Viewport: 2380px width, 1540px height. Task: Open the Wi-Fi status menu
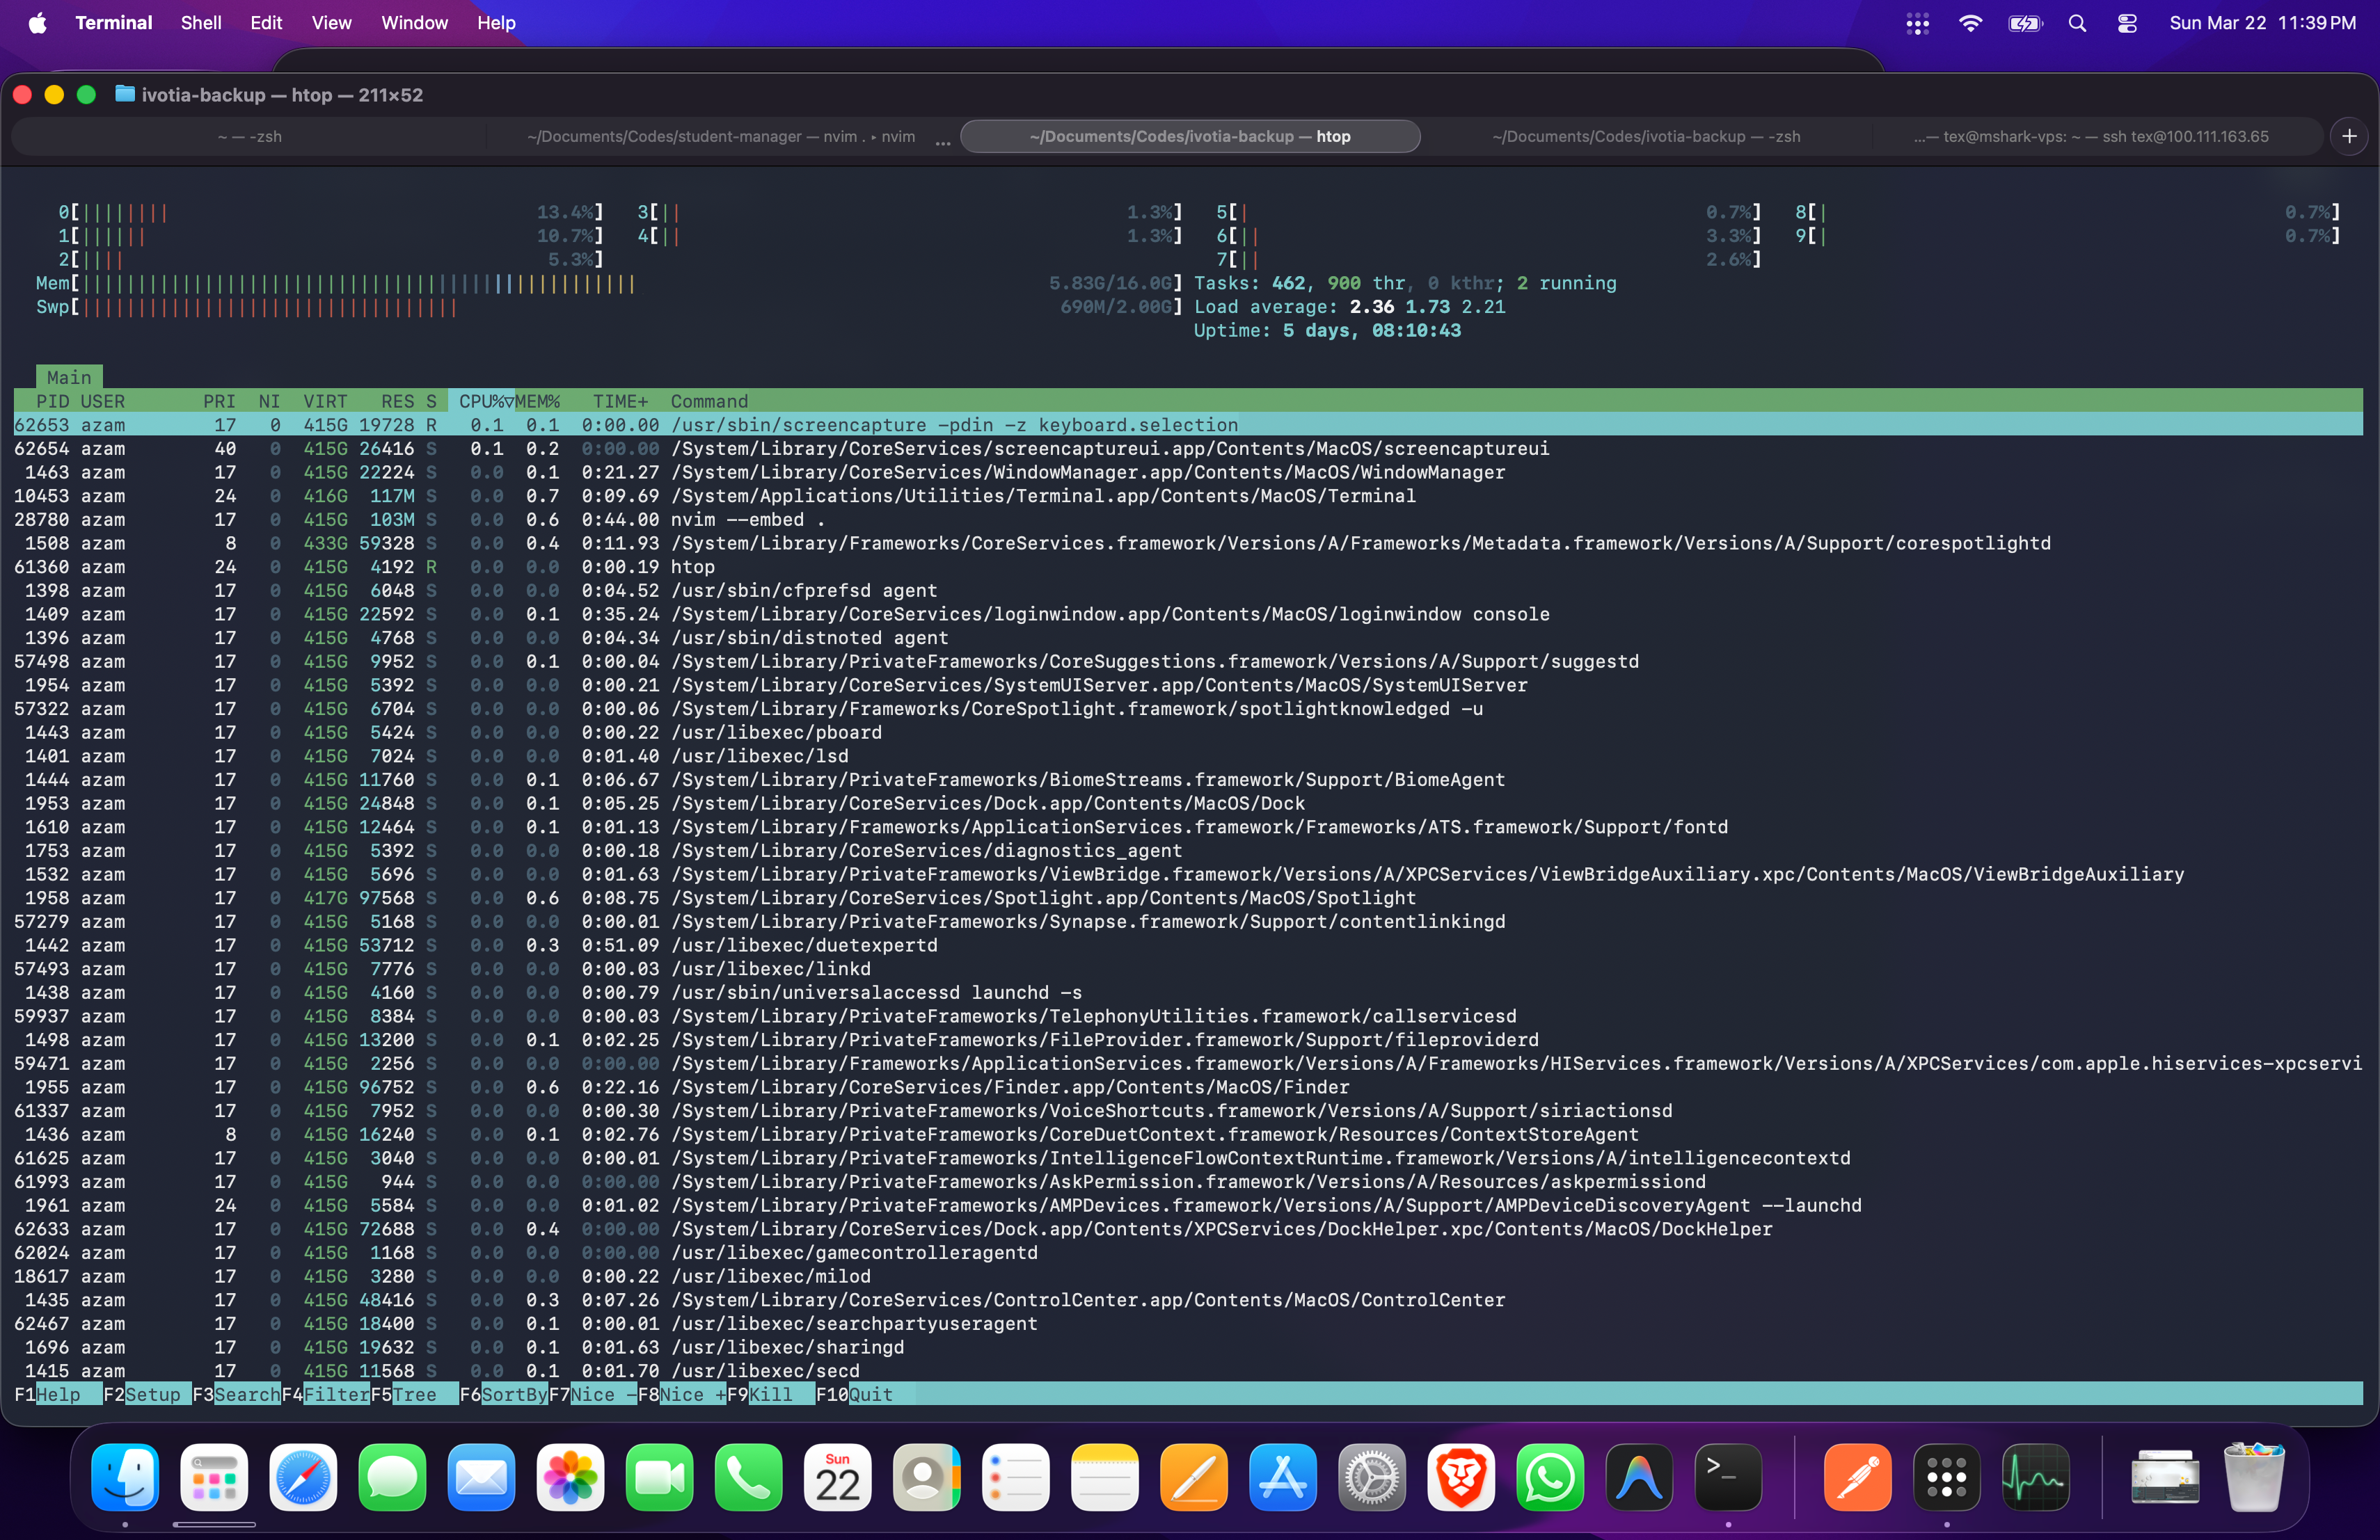(1970, 23)
